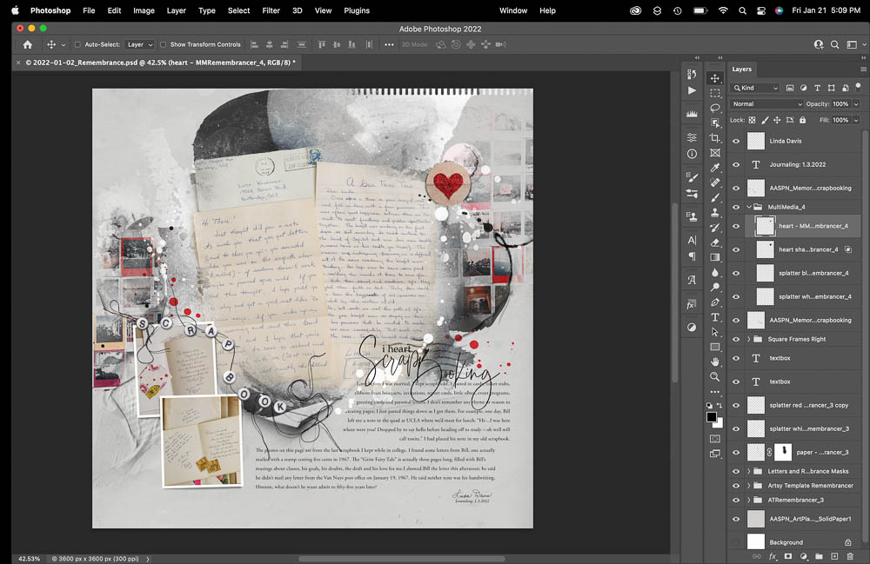The width and height of the screenshot is (870, 564).
Task: Select the Horizontal Type tool
Action: click(715, 317)
